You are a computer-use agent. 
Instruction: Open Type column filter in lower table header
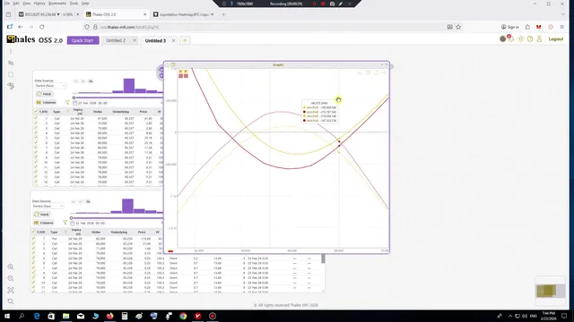[x=65, y=232]
